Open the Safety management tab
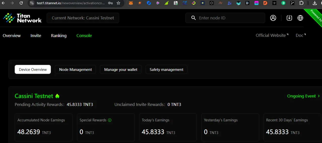The image size is (322, 143). tap(167, 69)
